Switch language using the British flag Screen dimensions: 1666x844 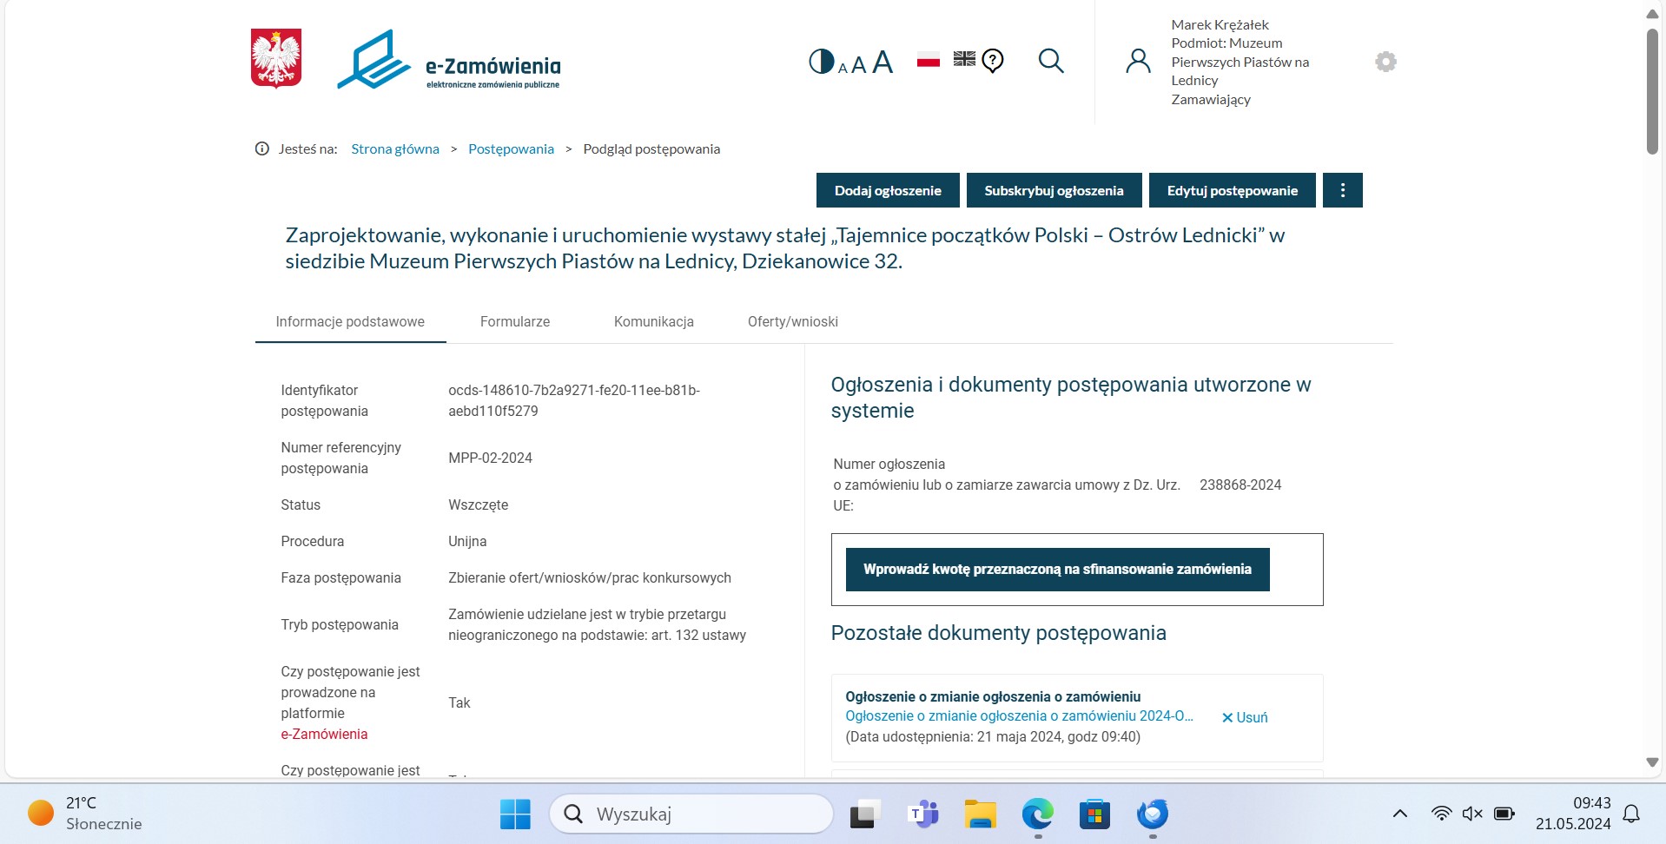point(964,59)
